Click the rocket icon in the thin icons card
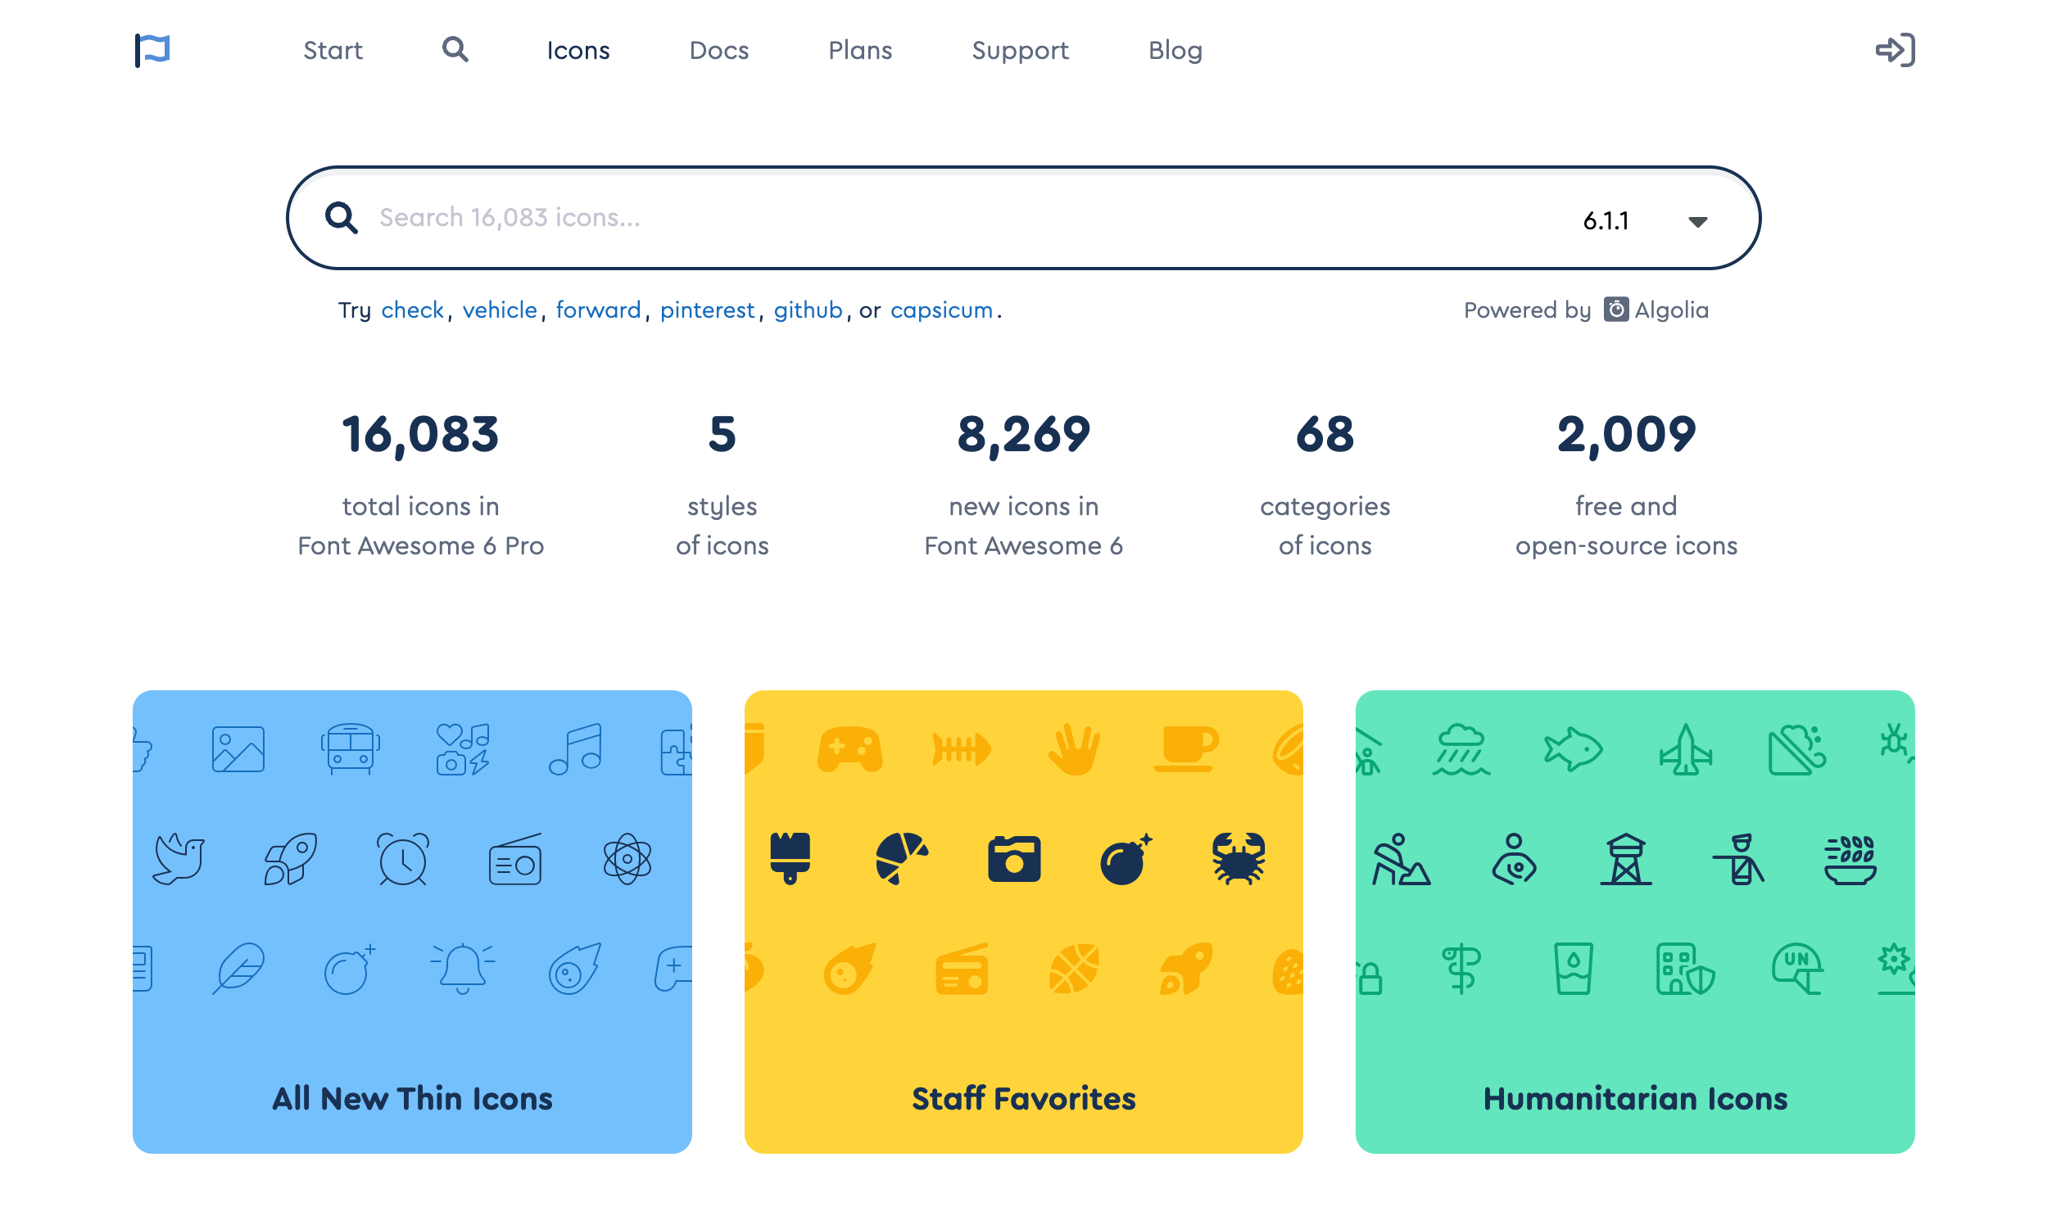 point(290,859)
